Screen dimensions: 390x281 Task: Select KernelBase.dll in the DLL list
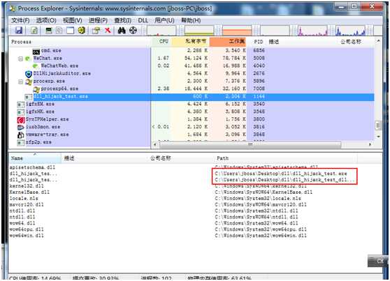(29, 192)
